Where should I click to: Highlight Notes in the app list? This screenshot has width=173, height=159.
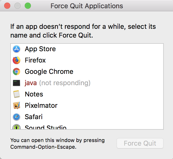[x=34, y=94]
